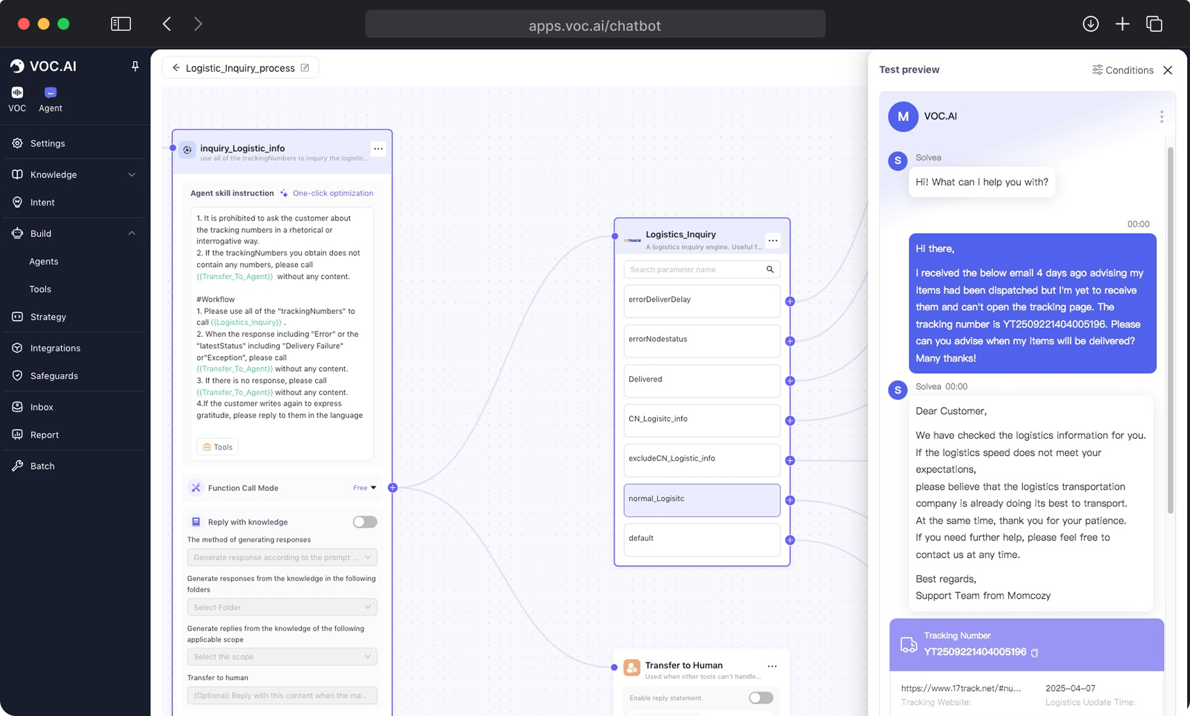The width and height of the screenshot is (1190, 716).
Task: Click plus connector next to Delivered
Action: (790, 381)
